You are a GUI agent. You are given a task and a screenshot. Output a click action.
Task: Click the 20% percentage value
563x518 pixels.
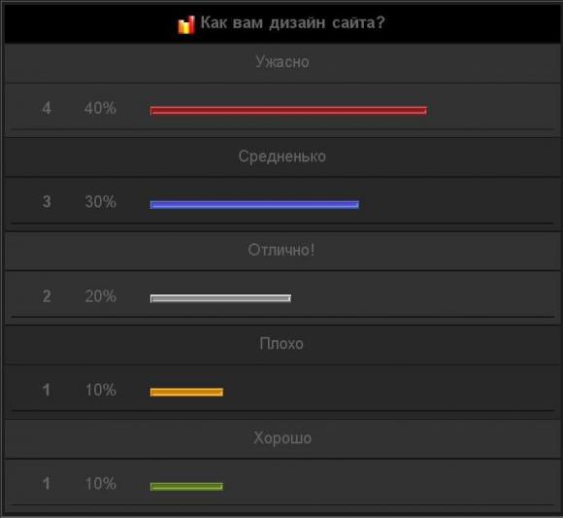101,296
